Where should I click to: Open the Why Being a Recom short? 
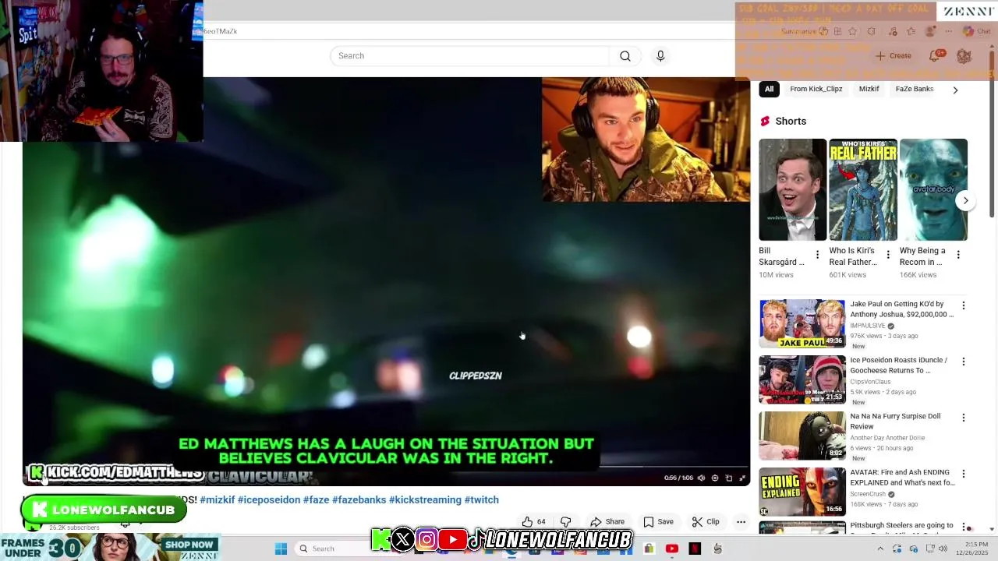click(933, 189)
